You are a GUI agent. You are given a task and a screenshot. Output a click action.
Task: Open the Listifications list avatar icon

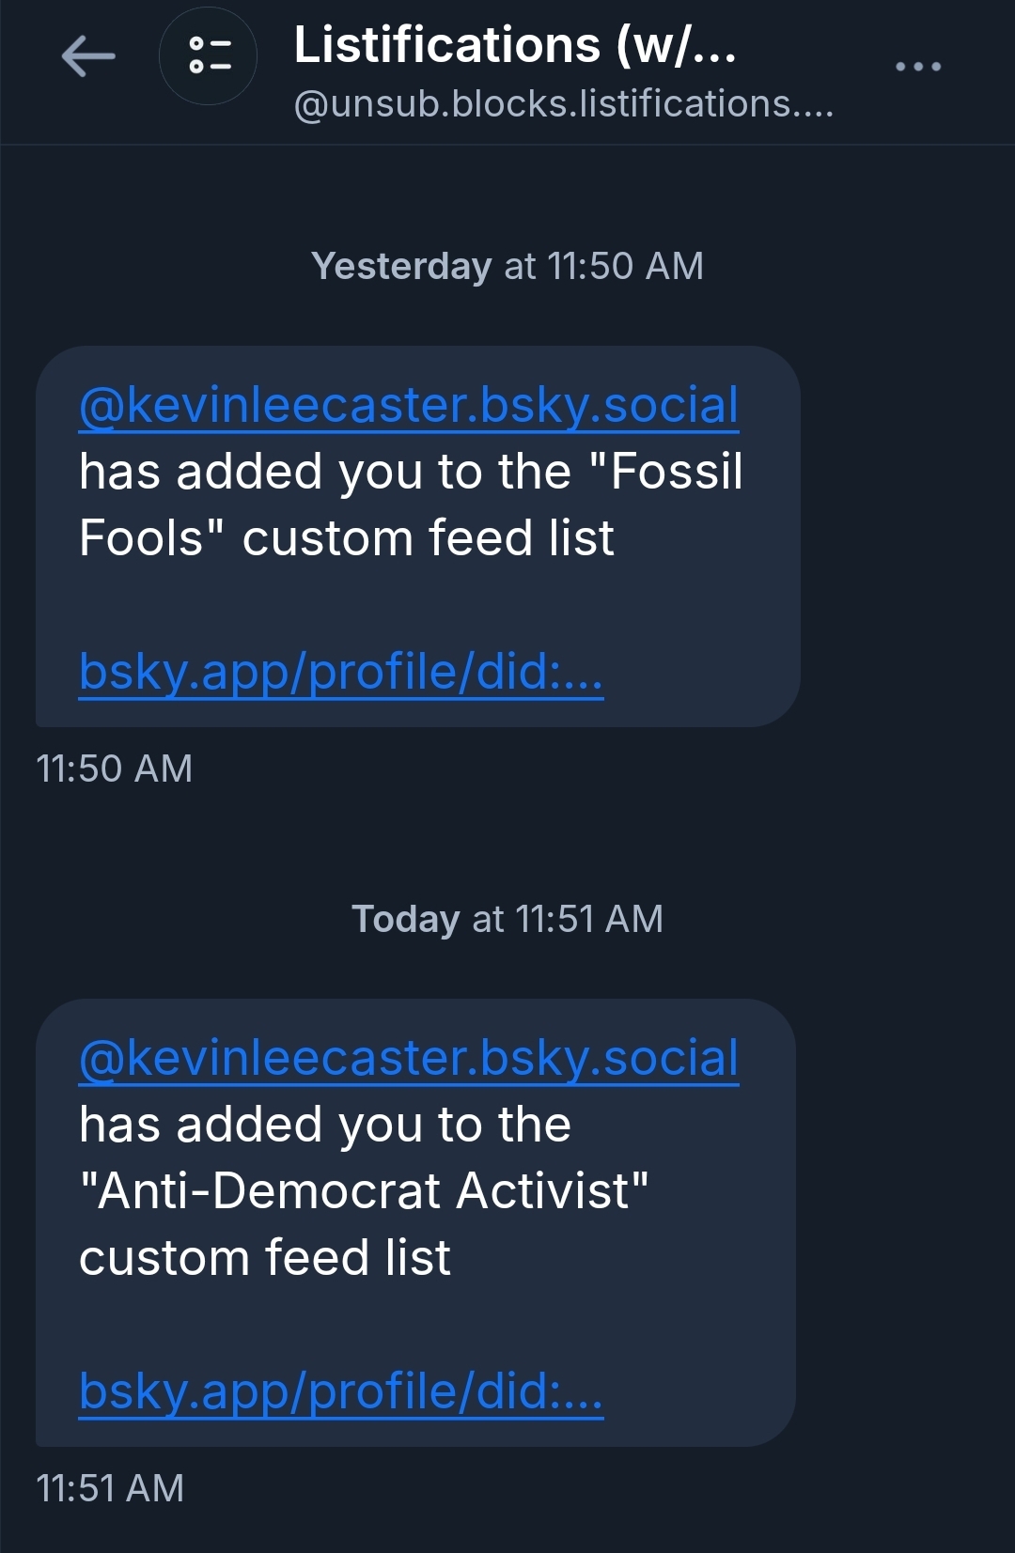(208, 56)
